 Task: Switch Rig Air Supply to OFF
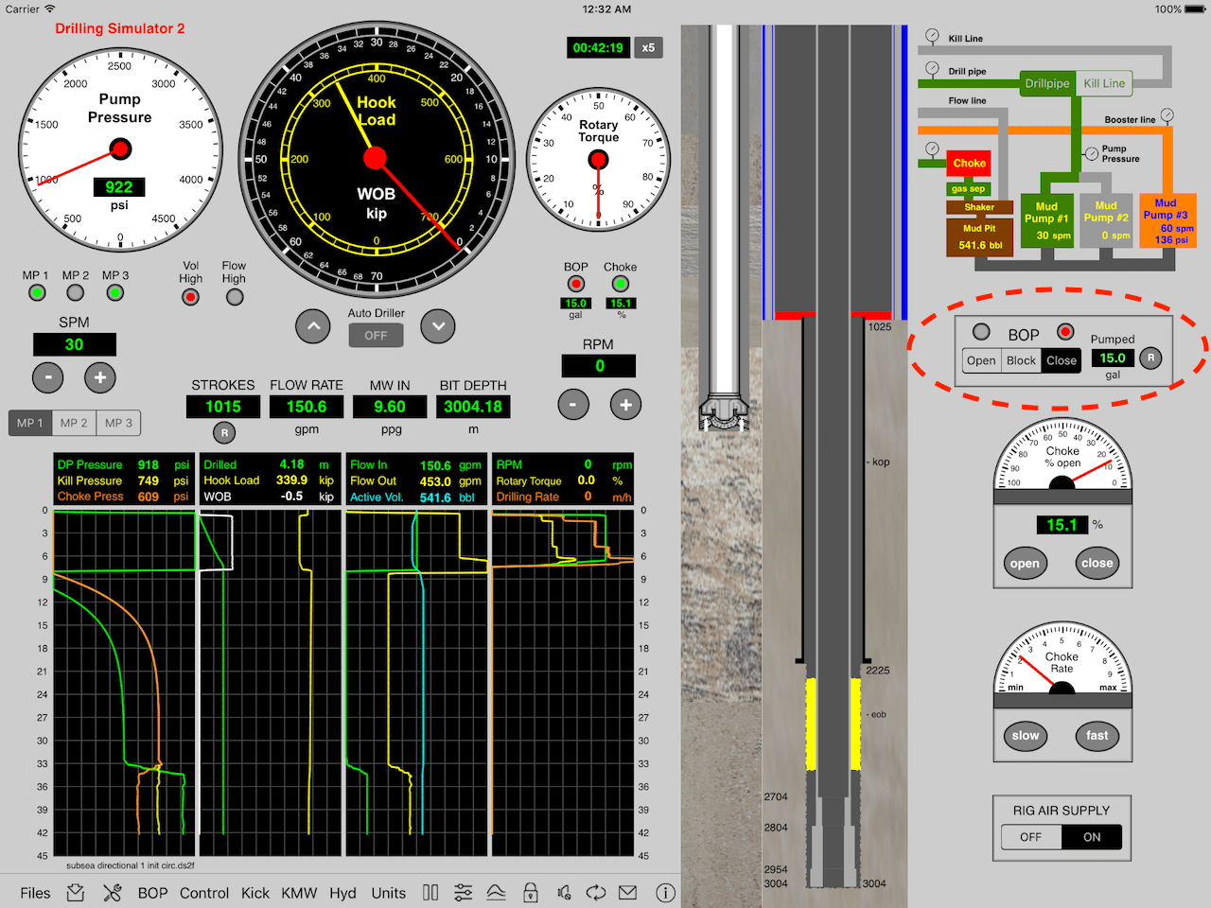click(x=1031, y=837)
